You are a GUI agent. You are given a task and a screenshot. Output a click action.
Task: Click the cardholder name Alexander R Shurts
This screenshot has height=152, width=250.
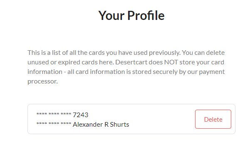pos(101,125)
